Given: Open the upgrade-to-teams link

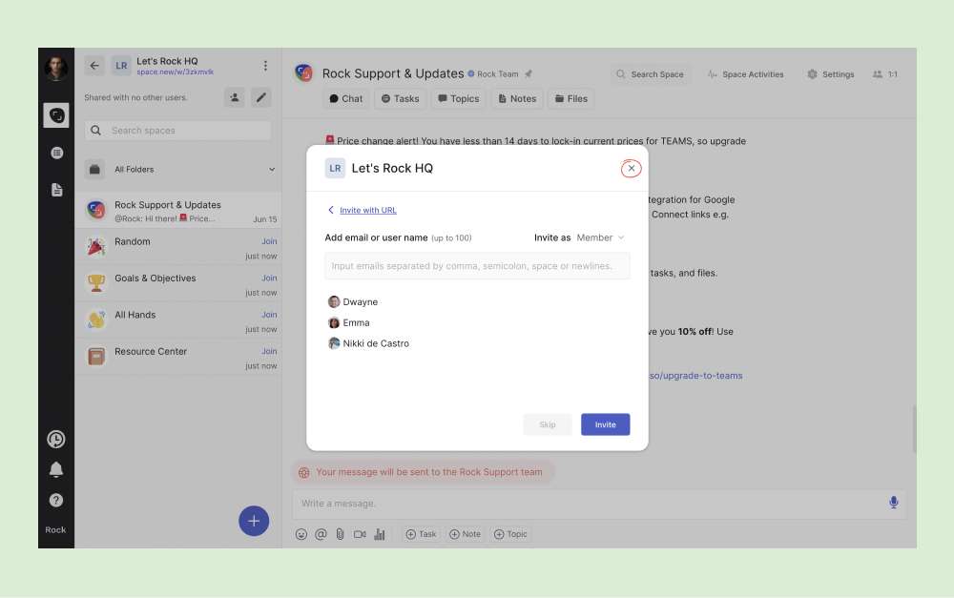Looking at the screenshot, I should click(x=695, y=376).
